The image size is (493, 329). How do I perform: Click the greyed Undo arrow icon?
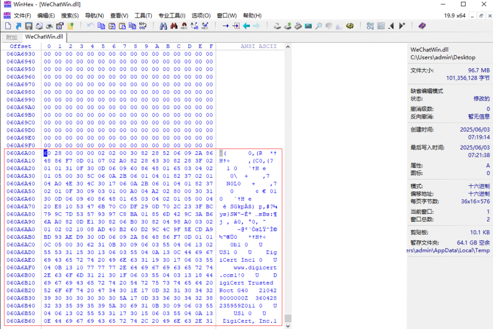(x=91, y=26)
